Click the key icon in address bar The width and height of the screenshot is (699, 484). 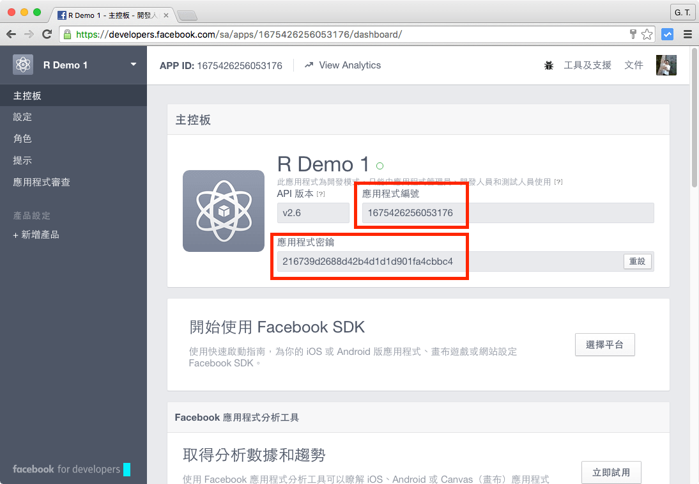point(633,35)
